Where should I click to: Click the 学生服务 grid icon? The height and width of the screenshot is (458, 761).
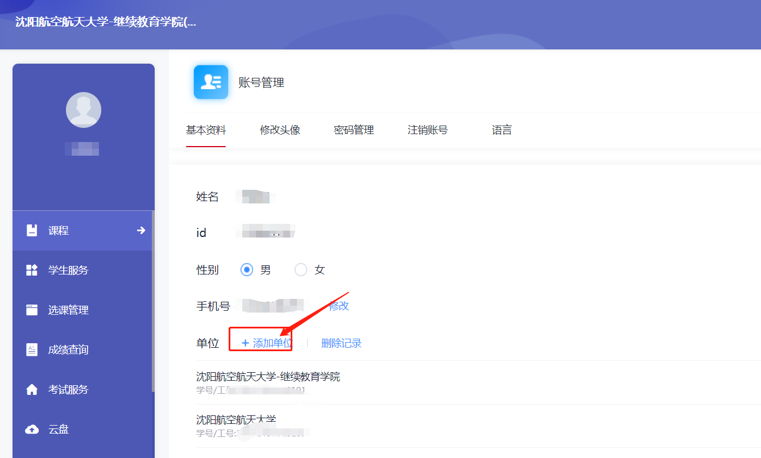(x=32, y=270)
